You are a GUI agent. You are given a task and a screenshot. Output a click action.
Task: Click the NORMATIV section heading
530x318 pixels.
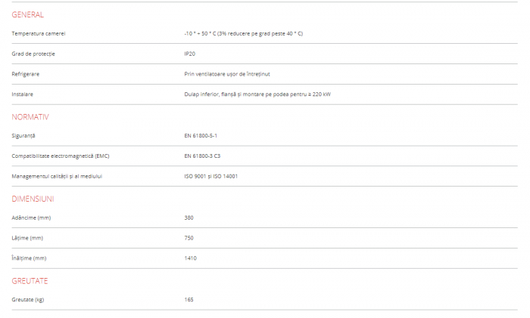click(x=30, y=117)
